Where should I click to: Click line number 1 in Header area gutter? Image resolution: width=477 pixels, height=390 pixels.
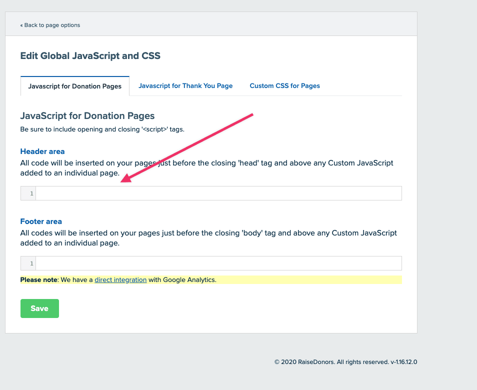click(x=31, y=193)
